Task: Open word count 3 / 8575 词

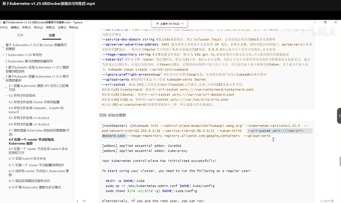Action: [x=327, y=201]
